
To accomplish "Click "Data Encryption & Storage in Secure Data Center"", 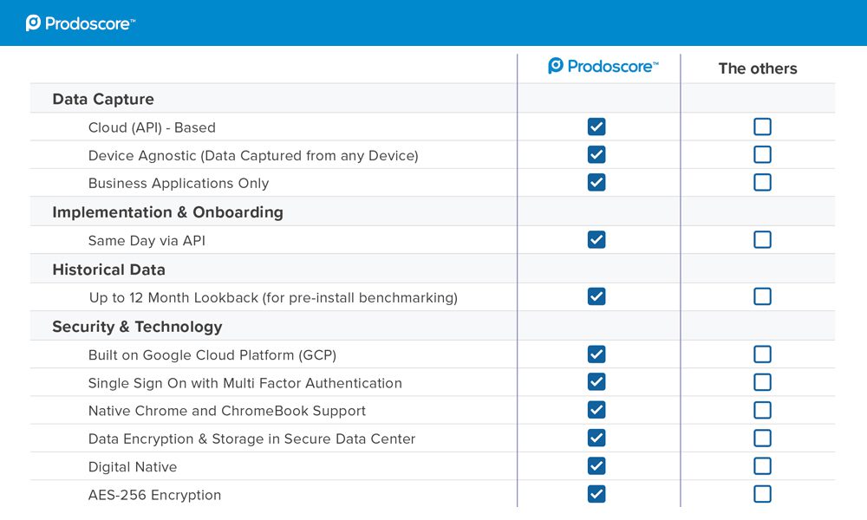I will coord(251,439).
